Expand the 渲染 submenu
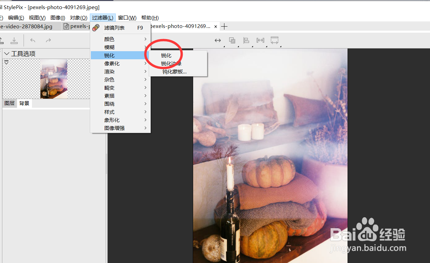Image resolution: width=430 pixels, height=263 pixels. 120,72
